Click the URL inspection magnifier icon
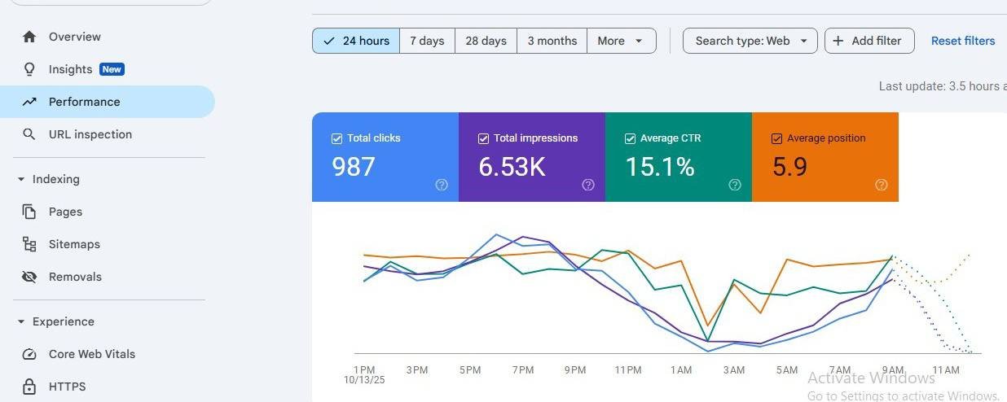1007x402 pixels. [x=29, y=134]
